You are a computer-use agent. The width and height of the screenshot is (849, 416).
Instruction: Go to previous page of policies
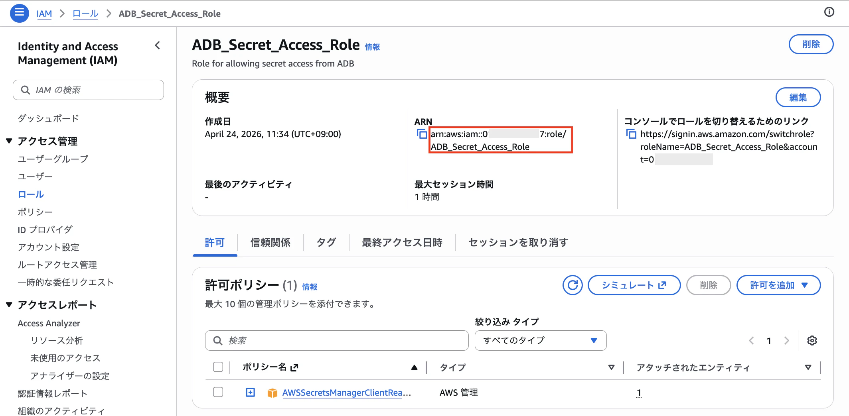point(752,341)
